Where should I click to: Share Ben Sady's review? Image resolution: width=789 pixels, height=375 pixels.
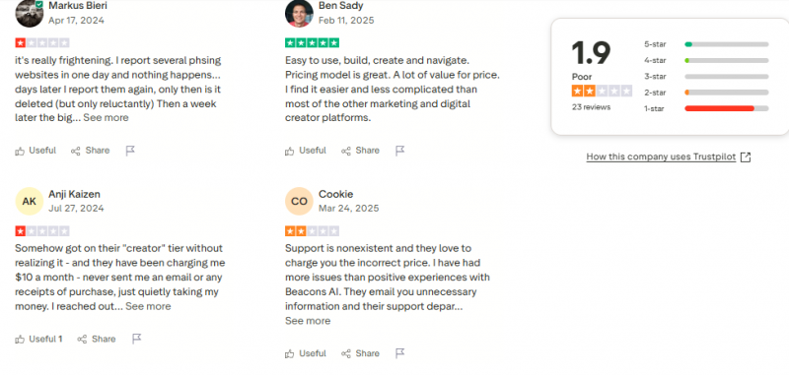point(360,151)
